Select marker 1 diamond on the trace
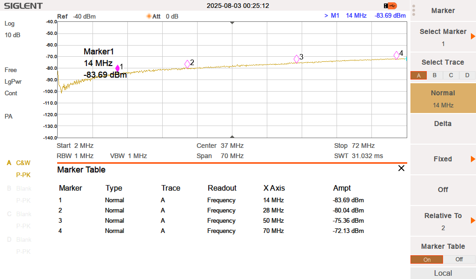Viewport: 476px width, 279px height. 118,68
